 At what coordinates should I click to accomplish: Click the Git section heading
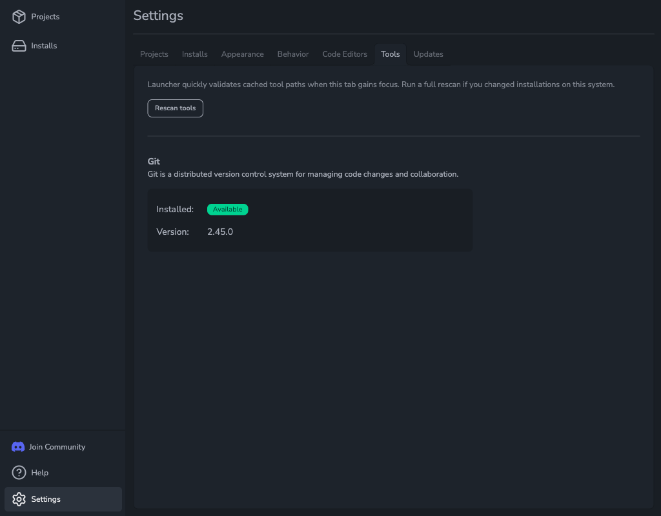(x=154, y=161)
